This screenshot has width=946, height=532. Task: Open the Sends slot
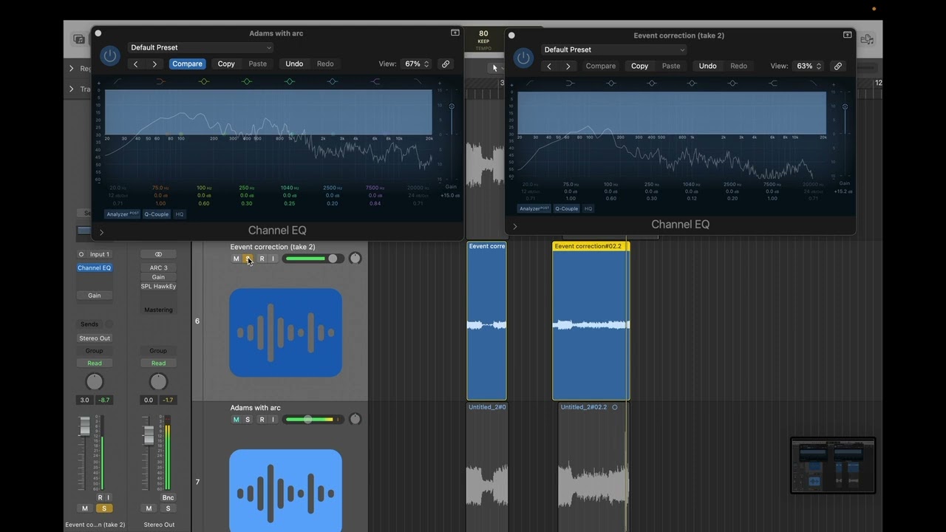(89, 324)
